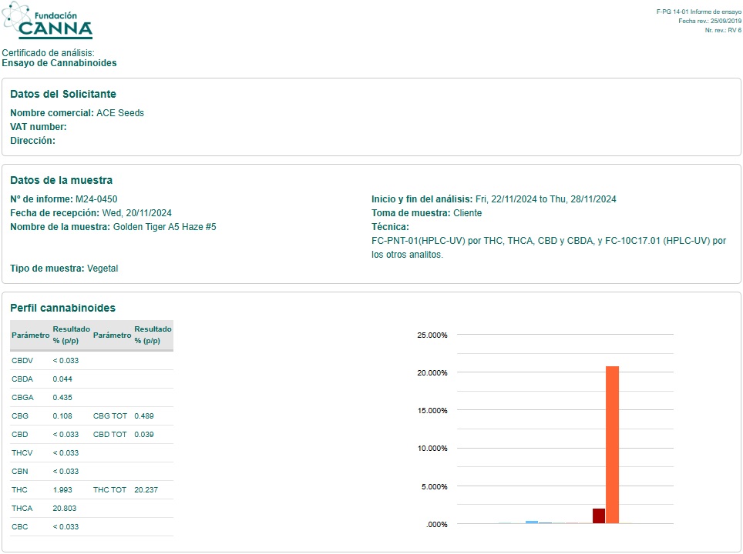The image size is (743, 554).
Task: Select CBGA value 0.435
Action: [62, 397]
